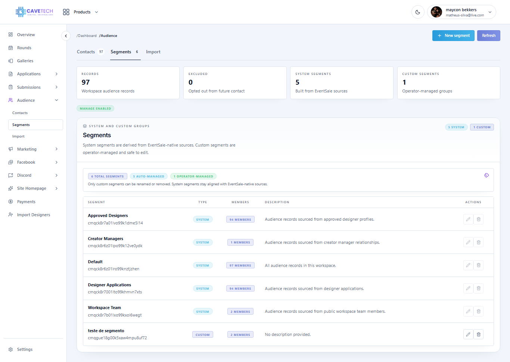Delete the Designer Applications segment
The width and height of the screenshot is (510, 362).
click(x=479, y=288)
